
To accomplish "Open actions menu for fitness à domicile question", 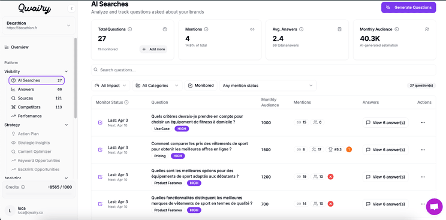I will pyautogui.click(x=423, y=123).
